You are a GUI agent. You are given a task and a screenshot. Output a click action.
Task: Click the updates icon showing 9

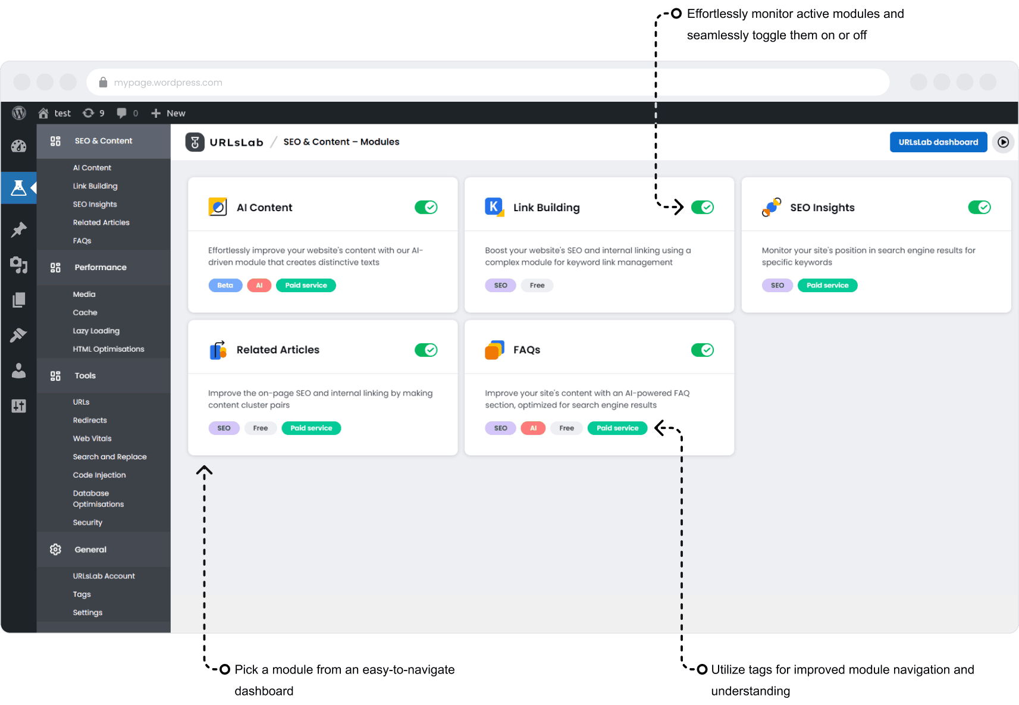(x=88, y=113)
